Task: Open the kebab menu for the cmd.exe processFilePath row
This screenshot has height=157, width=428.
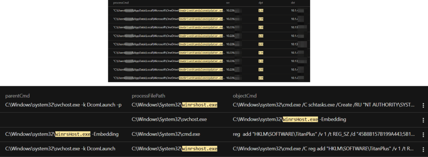Action: (x=423, y=135)
